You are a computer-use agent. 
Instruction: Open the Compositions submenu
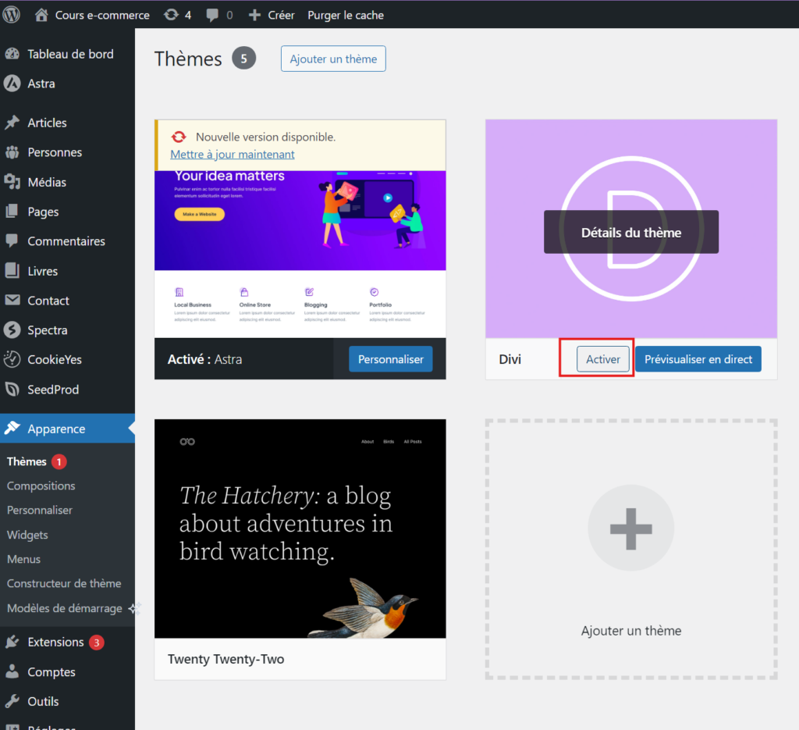tap(41, 486)
